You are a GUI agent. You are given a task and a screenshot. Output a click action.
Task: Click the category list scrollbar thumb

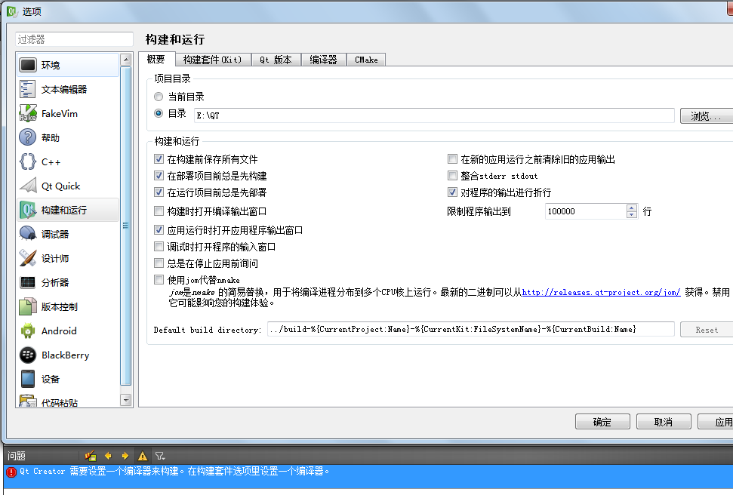pos(125,226)
